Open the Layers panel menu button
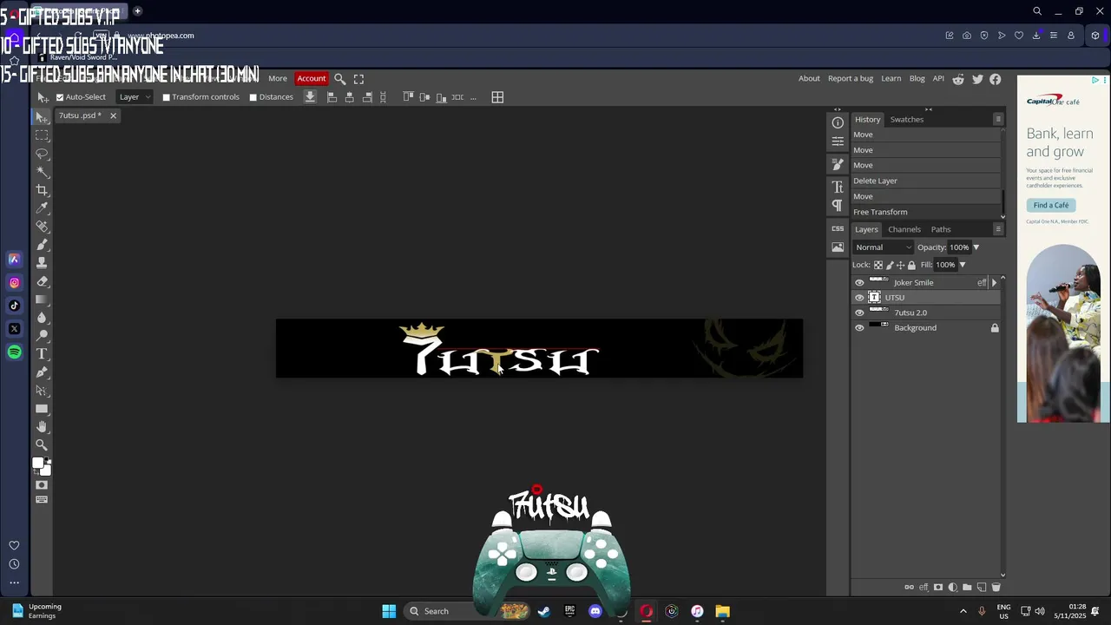 998,229
